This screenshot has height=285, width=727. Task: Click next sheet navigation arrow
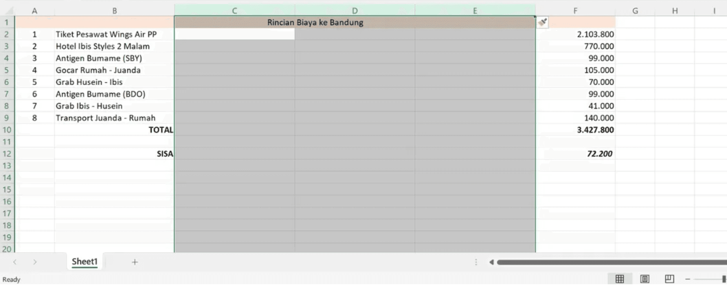click(x=35, y=262)
